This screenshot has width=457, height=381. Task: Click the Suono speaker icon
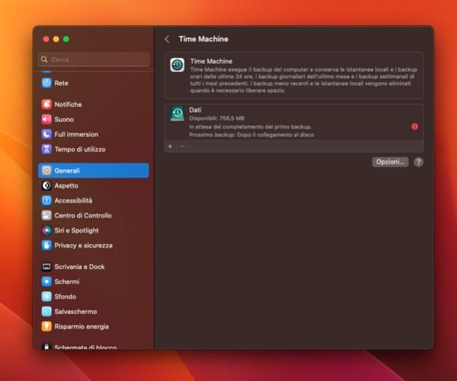pos(46,120)
